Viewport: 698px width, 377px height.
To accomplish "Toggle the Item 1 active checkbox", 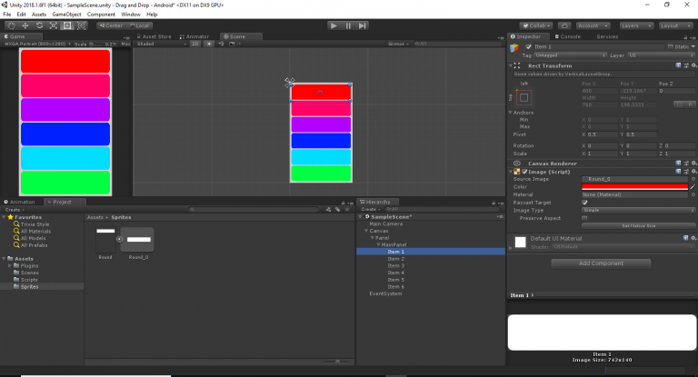I will (x=529, y=46).
